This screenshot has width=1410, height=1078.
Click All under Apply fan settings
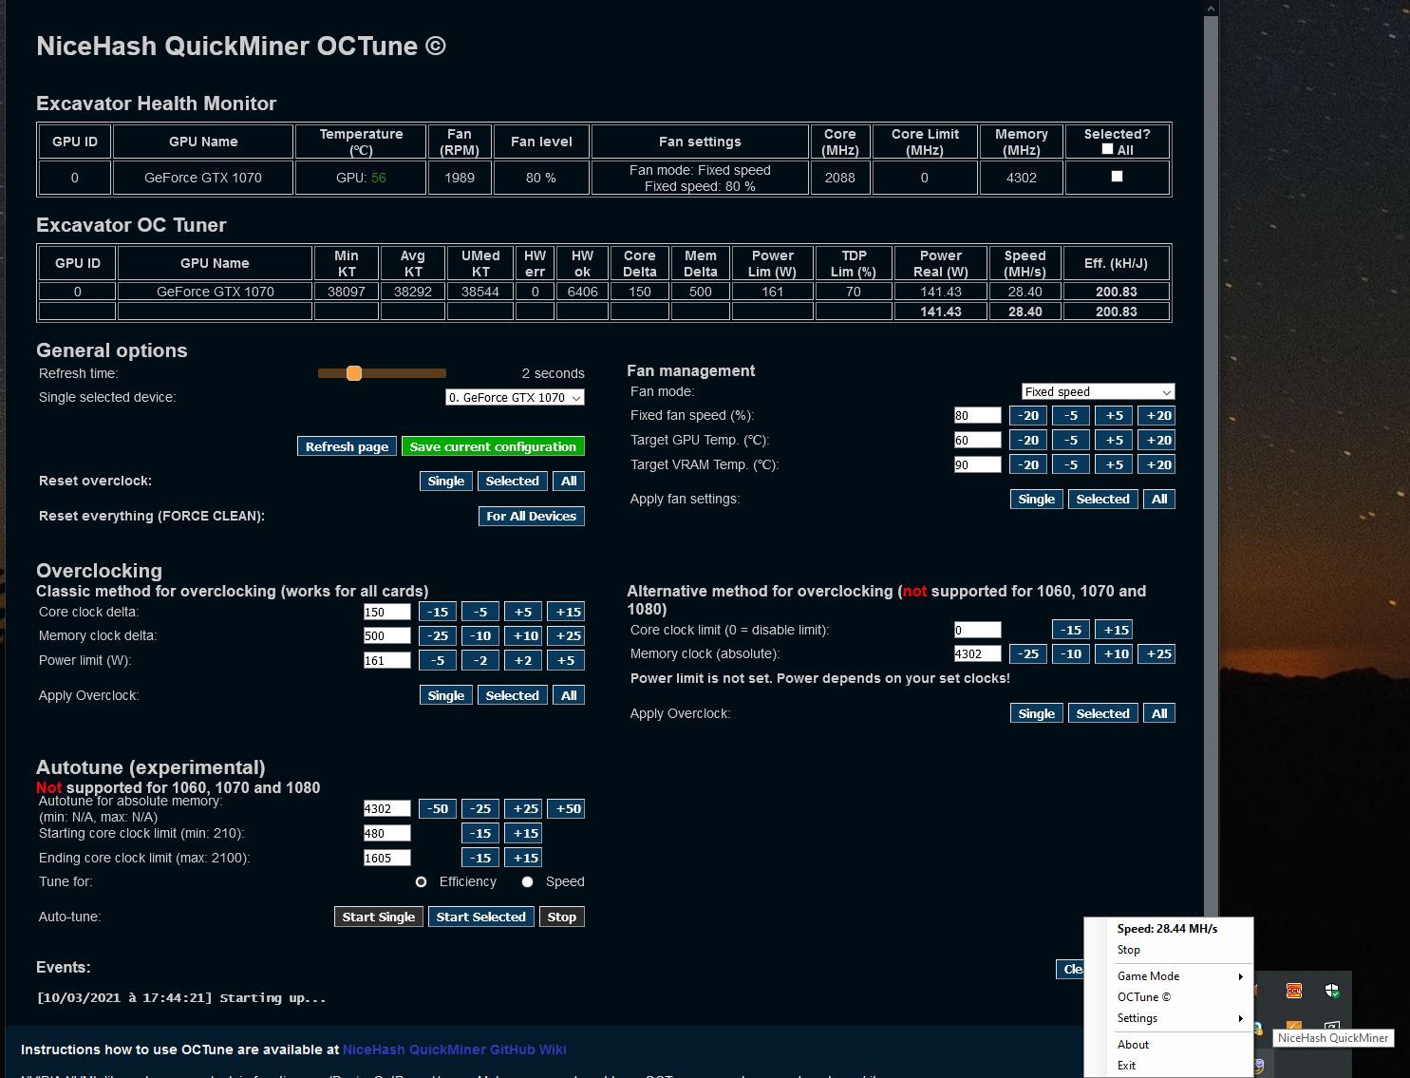(x=1159, y=499)
